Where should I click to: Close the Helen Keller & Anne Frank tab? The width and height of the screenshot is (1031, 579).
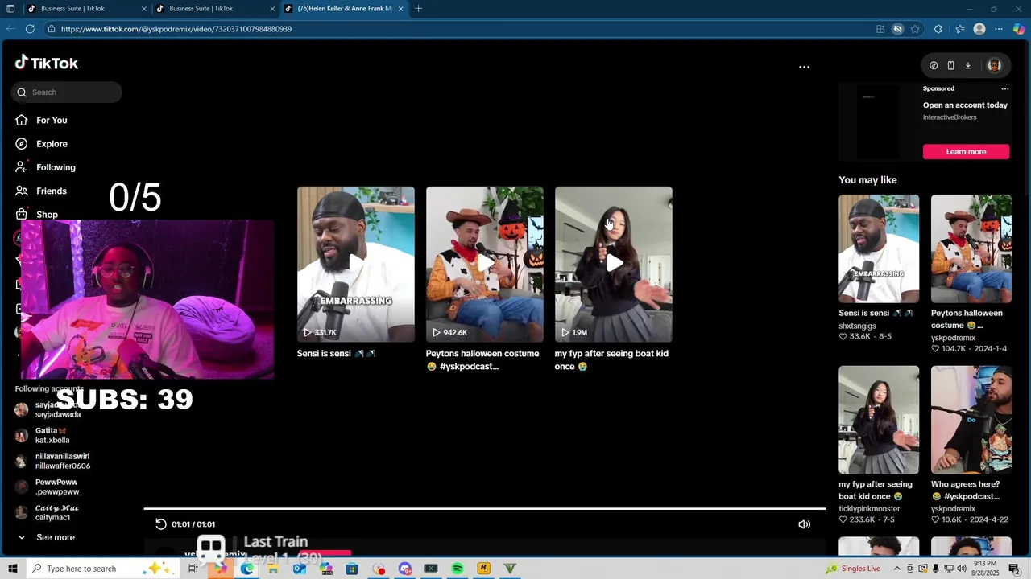click(400, 9)
